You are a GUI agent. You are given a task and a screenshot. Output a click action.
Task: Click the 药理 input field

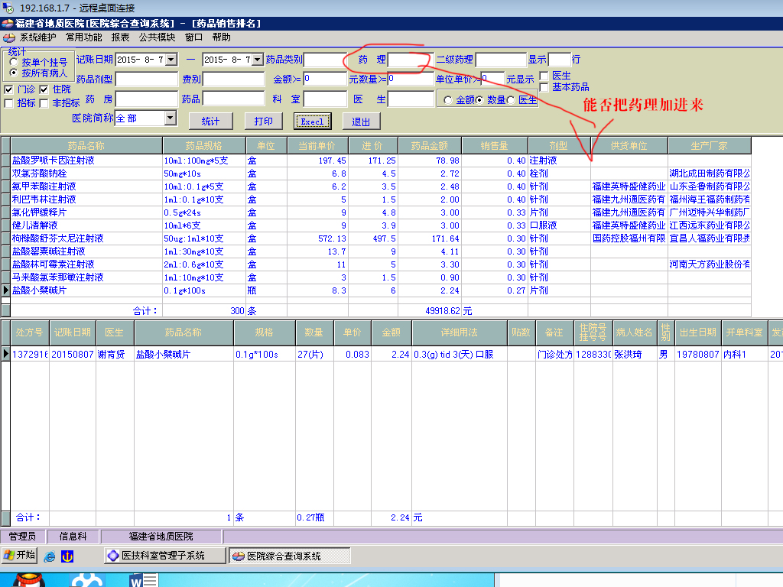click(x=411, y=60)
